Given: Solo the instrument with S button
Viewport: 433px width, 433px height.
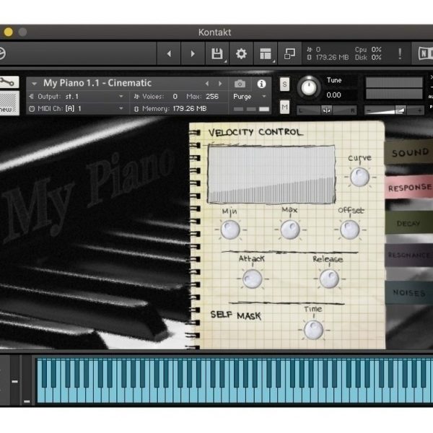Looking at the screenshot, I should coord(284,84).
